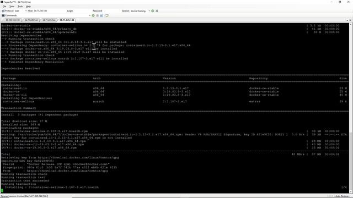Open the Commands history dropdown arrow

click(x=90, y=15)
